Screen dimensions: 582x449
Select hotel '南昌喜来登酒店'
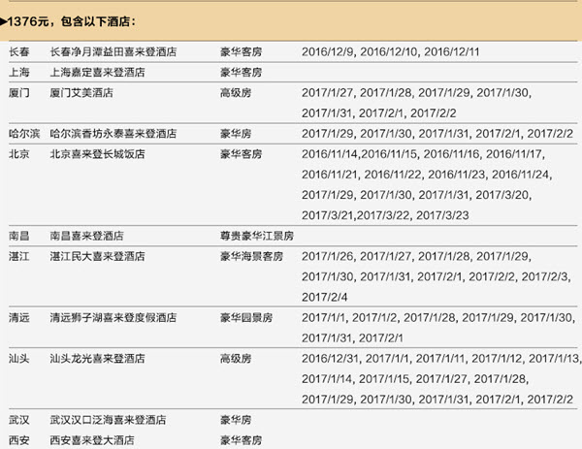pyautogui.click(x=87, y=236)
